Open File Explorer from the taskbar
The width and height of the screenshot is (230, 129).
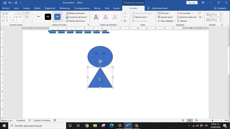click(x=95, y=126)
